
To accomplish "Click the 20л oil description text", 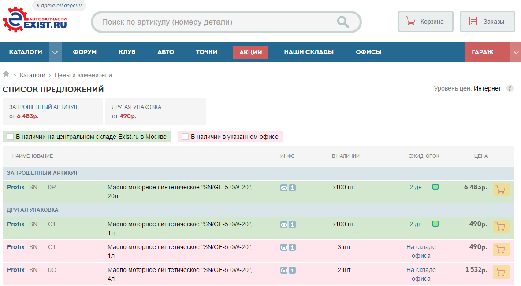I will click(180, 192).
